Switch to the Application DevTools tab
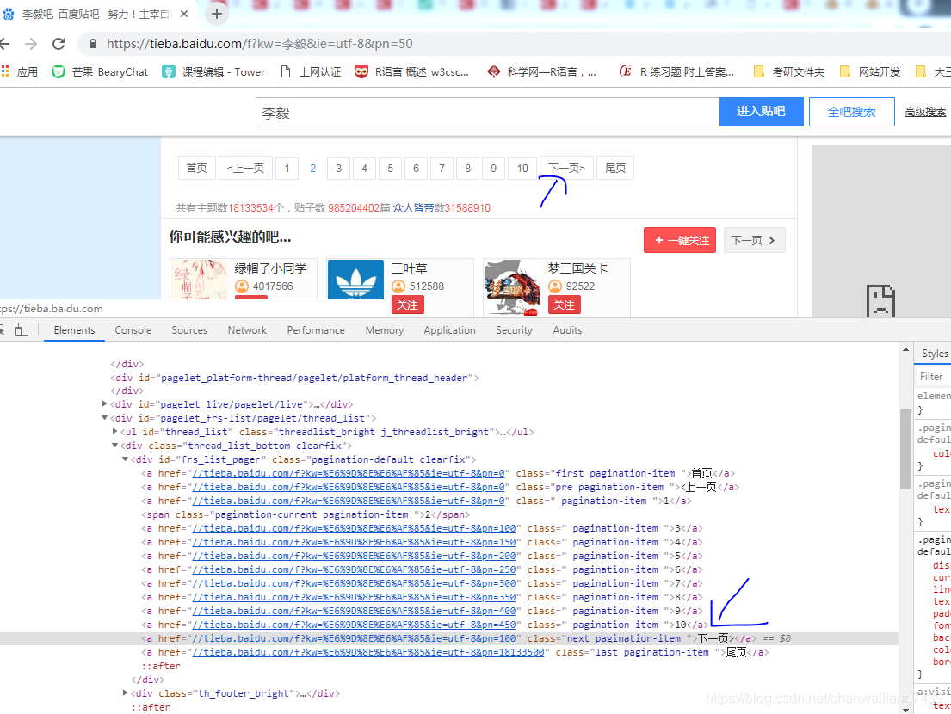Screen dimensions: 951x714 click(449, 329)
